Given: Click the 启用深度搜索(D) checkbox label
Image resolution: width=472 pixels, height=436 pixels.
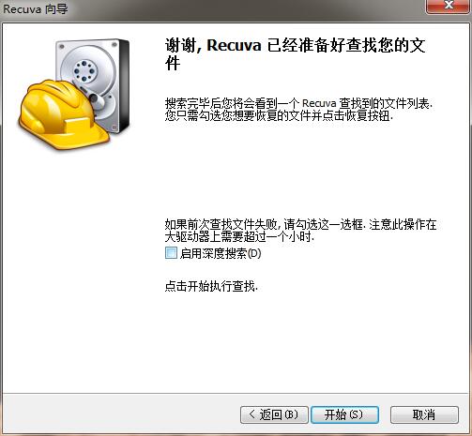Looking at the screenshot, I should (x=221, y=253).
